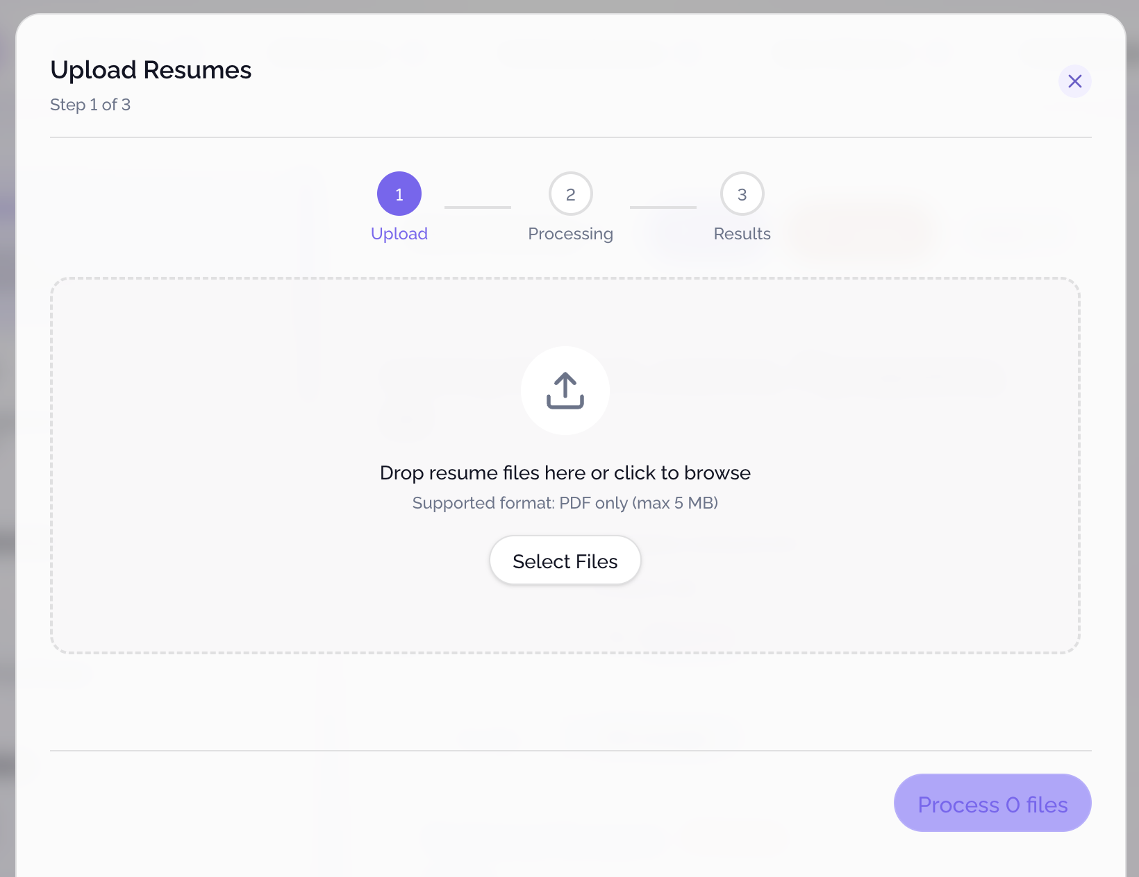Click the circle labeled 2 above Processing
This screenshot has height=877, width=1139.
570,194
